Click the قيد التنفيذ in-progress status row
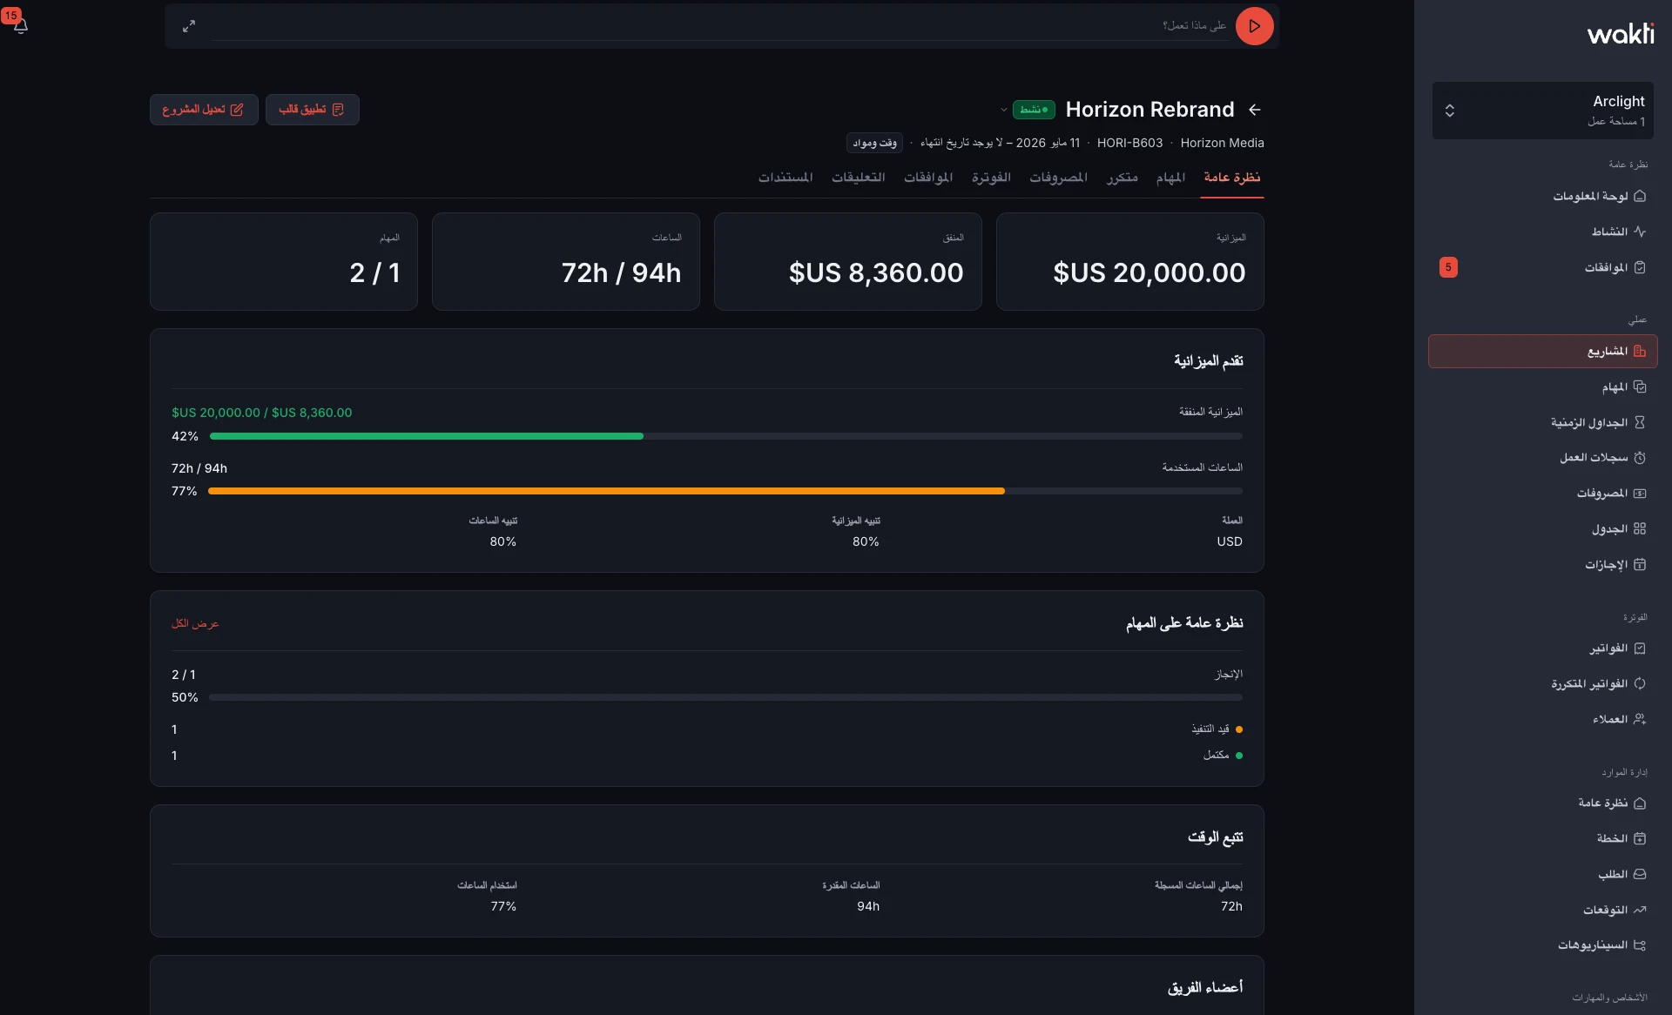 pyautogui.click(x=707, y=729)
